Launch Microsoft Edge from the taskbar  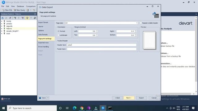pyautogui.click(x=75, y=108)
